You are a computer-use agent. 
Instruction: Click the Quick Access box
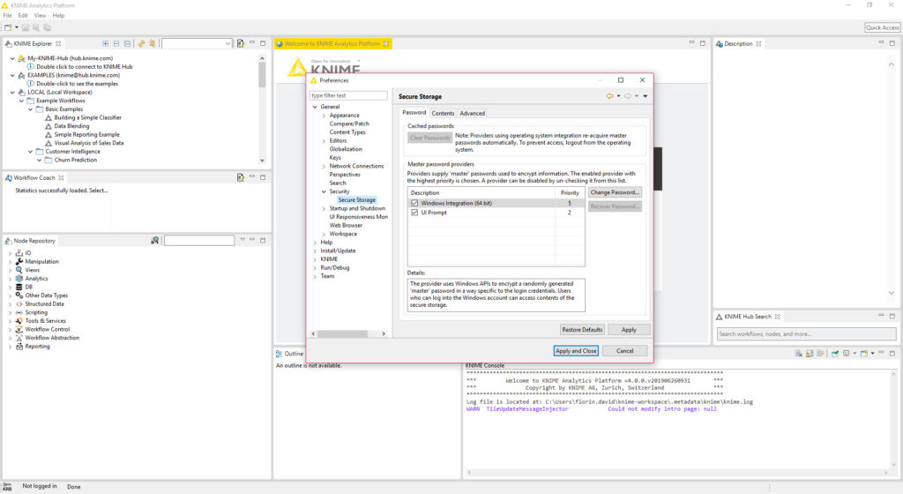pos(882,27)
